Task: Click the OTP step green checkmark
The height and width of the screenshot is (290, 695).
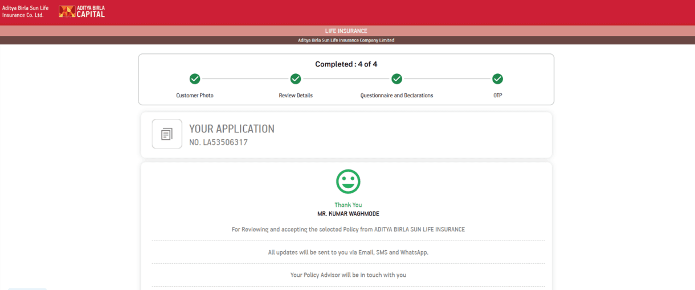Action: (x=498, y=78)
